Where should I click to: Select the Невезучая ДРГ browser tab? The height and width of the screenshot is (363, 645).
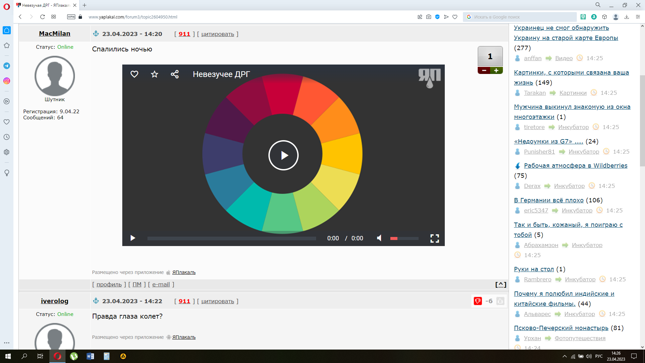(x=46, y=5)
